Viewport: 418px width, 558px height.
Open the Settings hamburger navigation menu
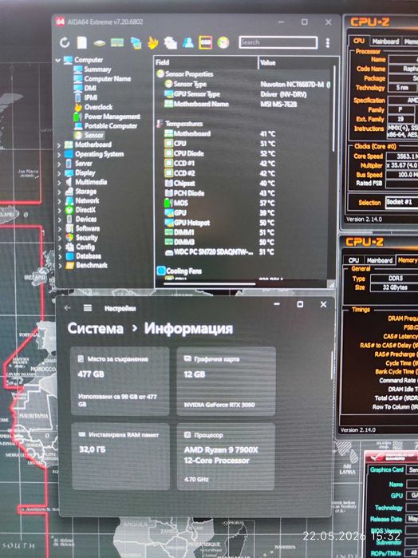[88, 308]
